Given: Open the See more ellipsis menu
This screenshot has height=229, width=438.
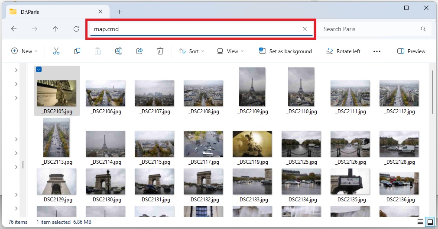Looking at the screenshot, I should [x=377, y=51].
